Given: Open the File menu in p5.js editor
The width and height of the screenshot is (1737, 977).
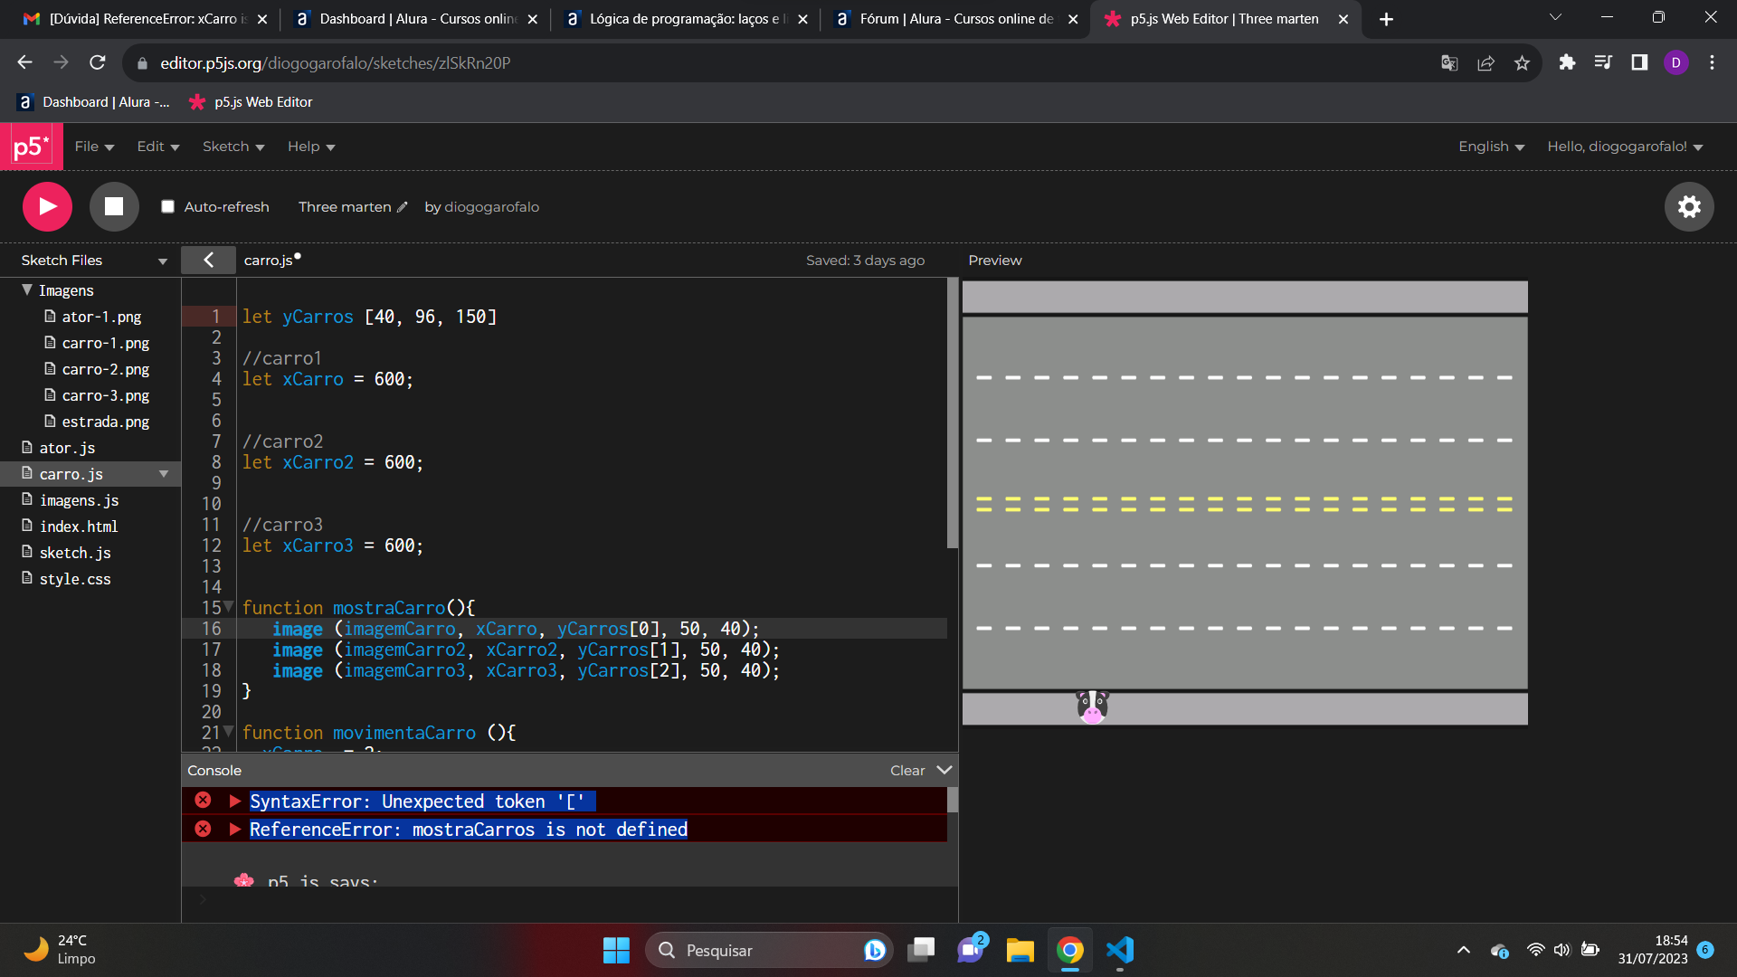Looking at the screenshot, I should tap(90, 146).
